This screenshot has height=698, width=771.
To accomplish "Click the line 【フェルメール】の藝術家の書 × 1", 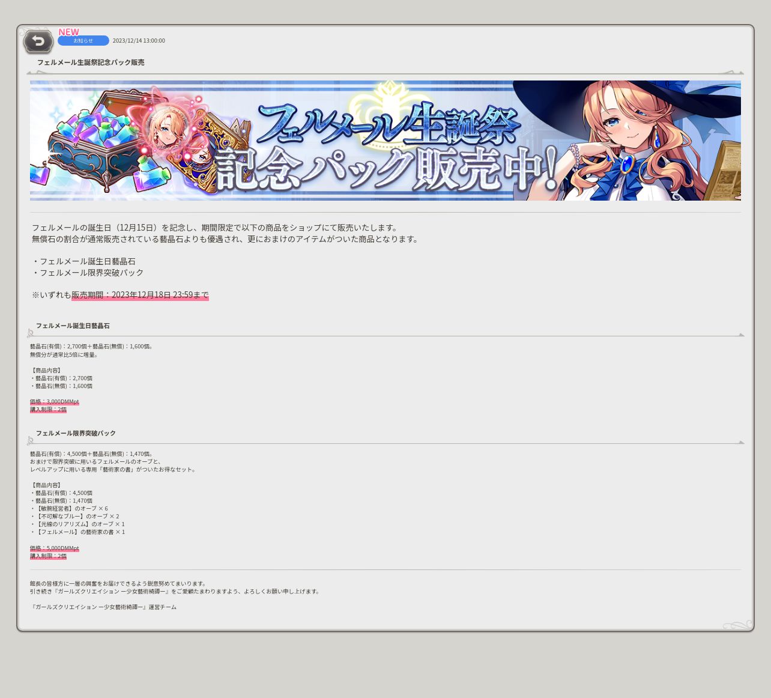I will click(77, 532).
